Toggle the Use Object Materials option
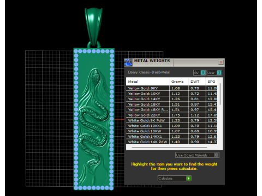Screen dimensions: 262x196 197,155
